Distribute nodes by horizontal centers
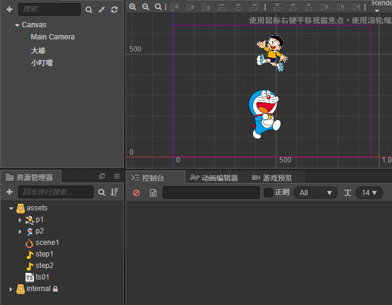The height and width of the screenshot is (305, 392). click(340, 7)
